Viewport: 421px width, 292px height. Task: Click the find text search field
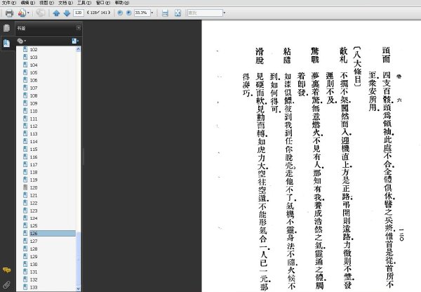205,13
